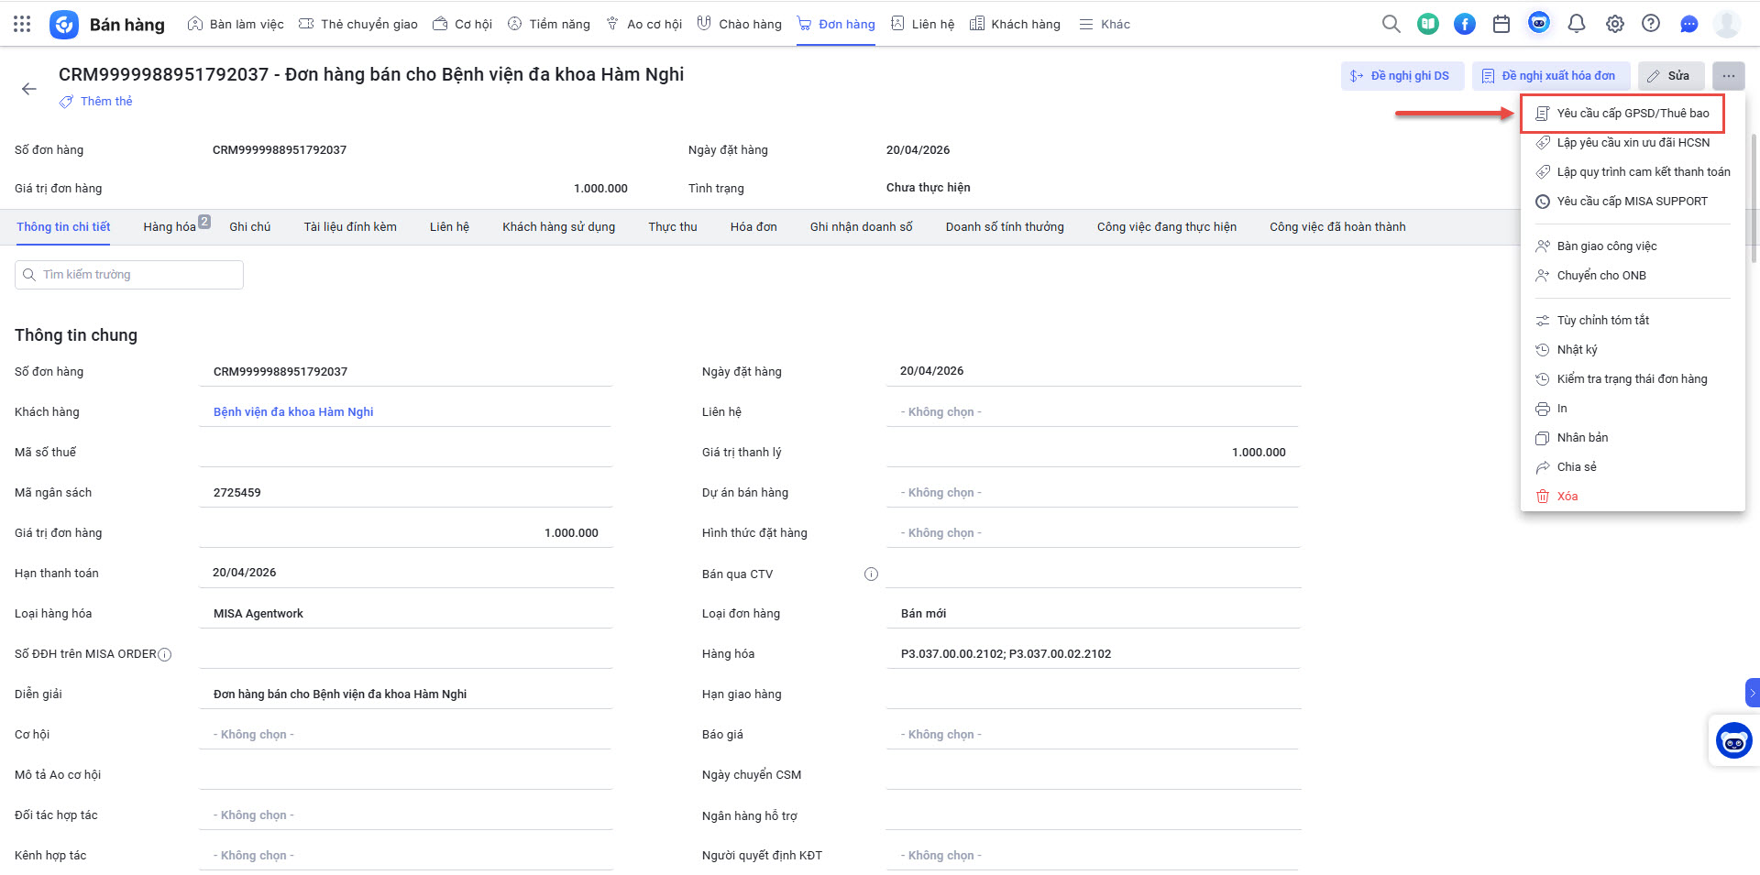Open the Liên hệ dropdown field
The height and width of the screenshot is (875, 1760).
[x=1092, y=412]
